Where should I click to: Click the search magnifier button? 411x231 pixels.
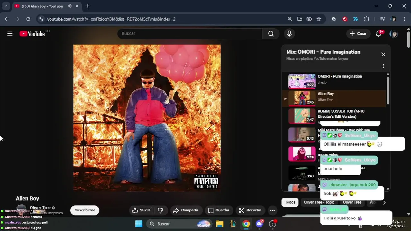(x=271, y=34)
